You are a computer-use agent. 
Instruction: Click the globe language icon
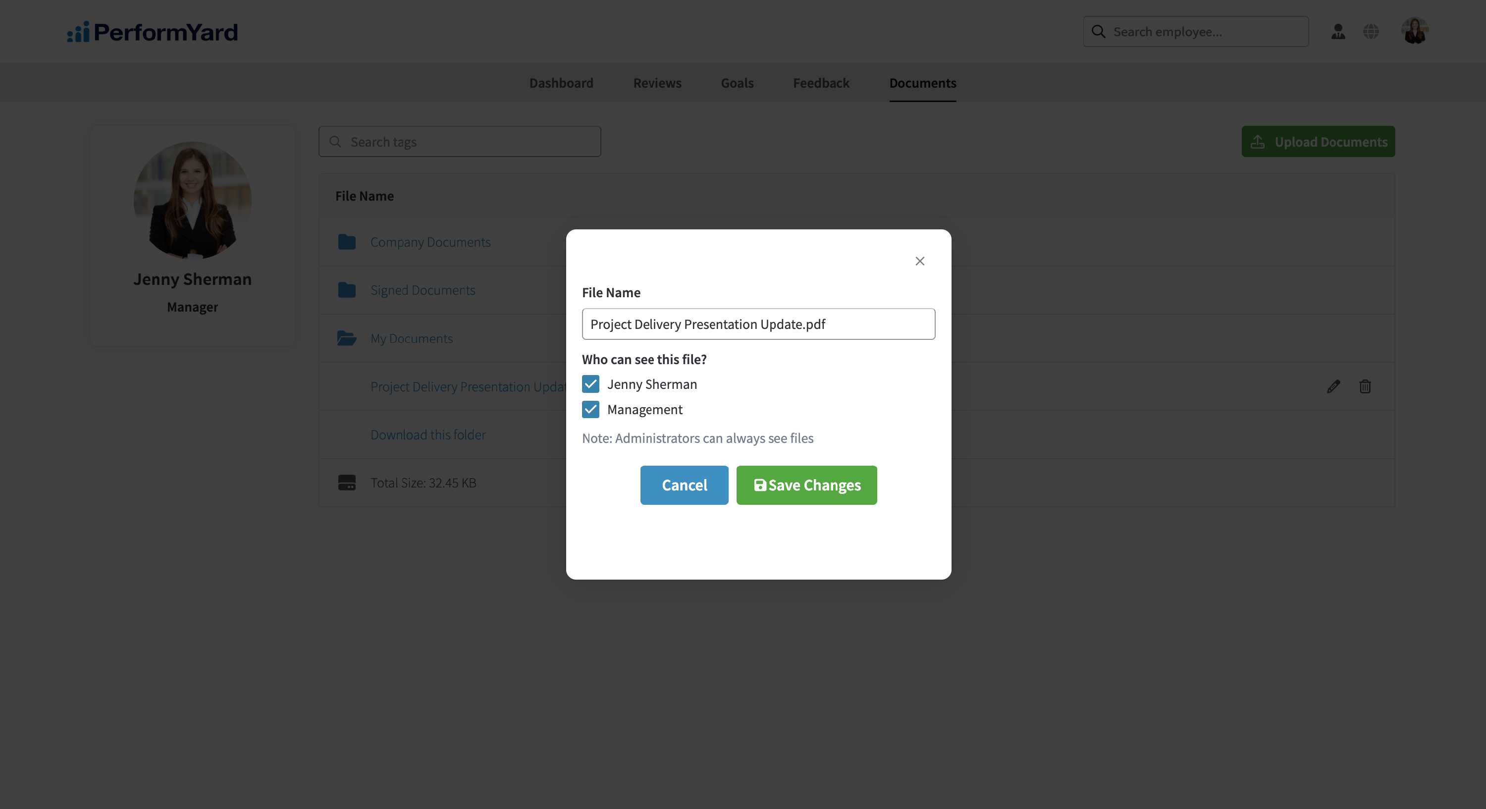point(1371,32)
